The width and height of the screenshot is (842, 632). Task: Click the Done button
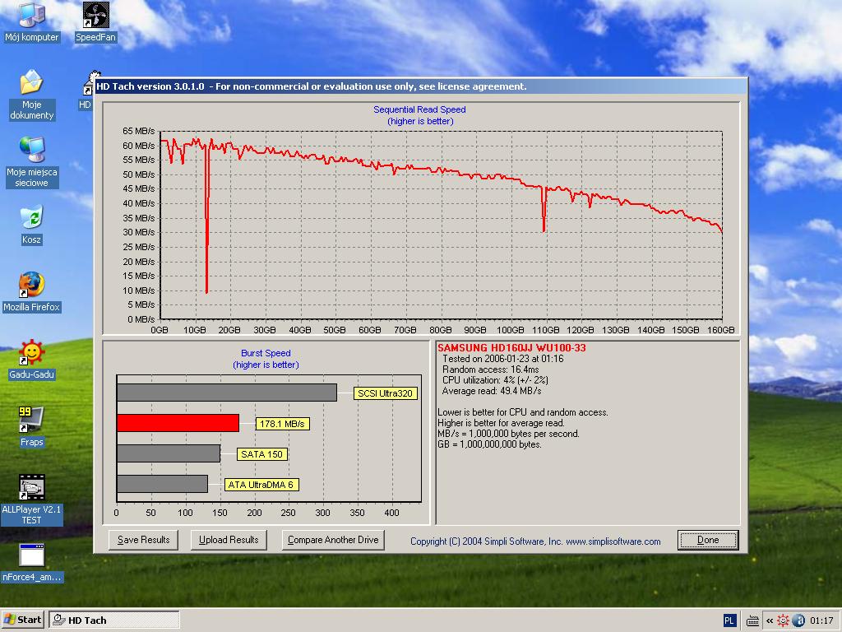pyautogui.click(x=708, y=540)
